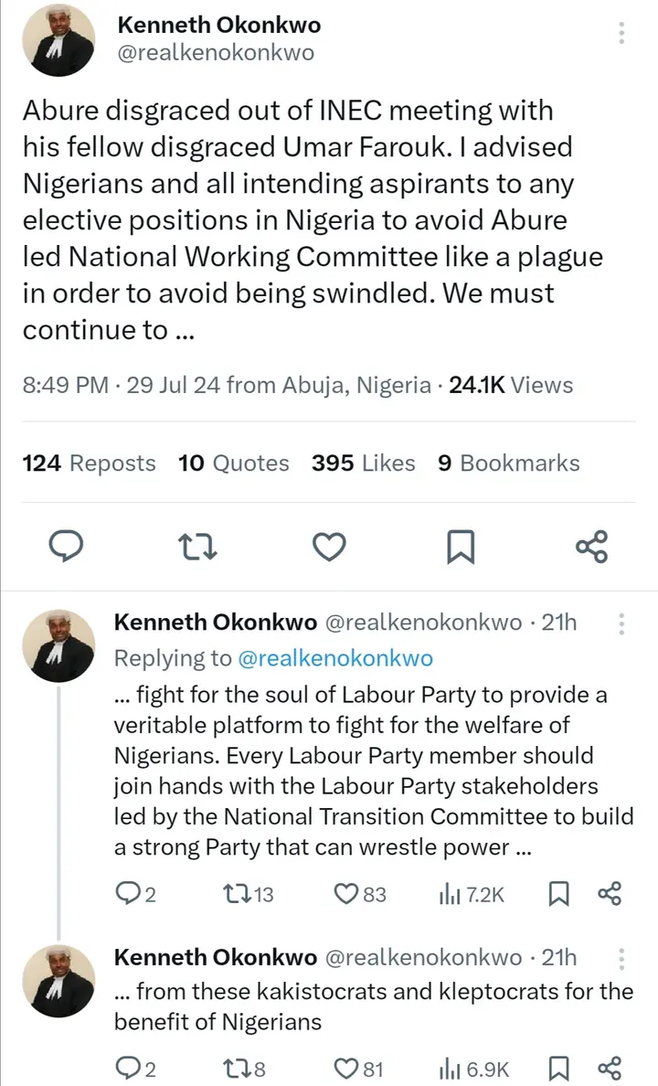
Task: Bookmark the main tweet
Action: pyautogui.click(x=461, y=547)
